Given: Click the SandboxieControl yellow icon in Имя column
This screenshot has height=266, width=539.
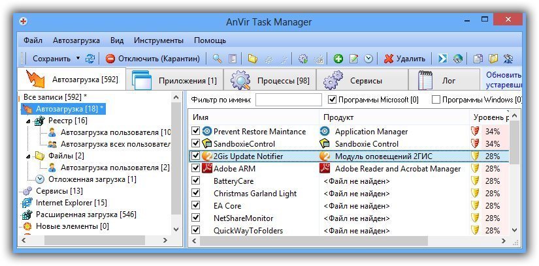Looking at the screenshot, I should (x=206, y=144).
